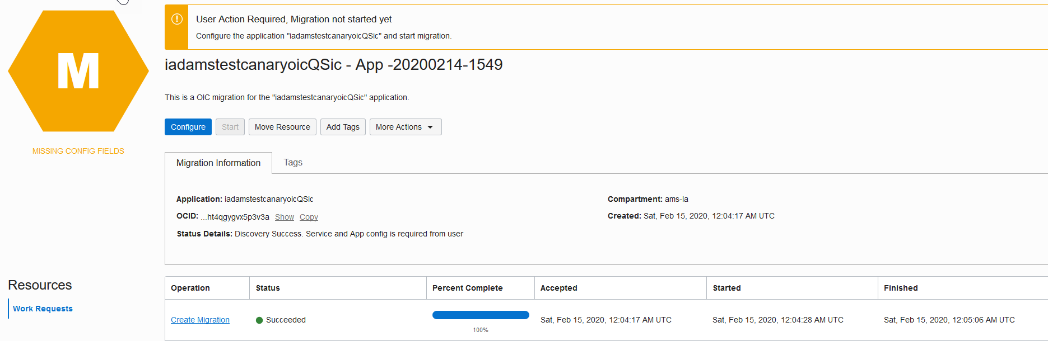Image resolution: width=1048 pixels, height=341 pixels.
Task: Select the Migration Information tab
Action: [218, 163]
